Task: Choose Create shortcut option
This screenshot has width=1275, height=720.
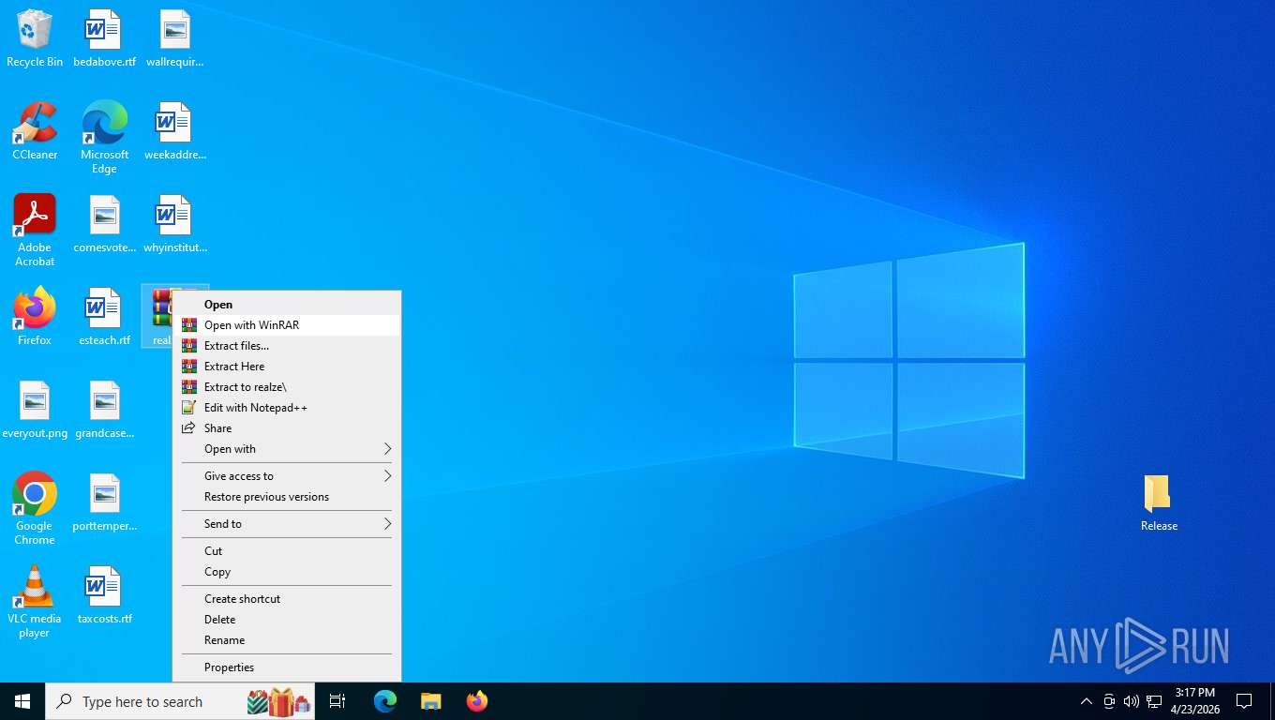Action: [287, 599]
